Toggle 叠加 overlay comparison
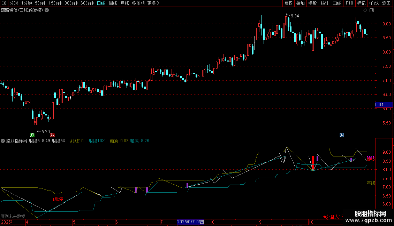This screenshot has height=226, width=394. point(300,3)
